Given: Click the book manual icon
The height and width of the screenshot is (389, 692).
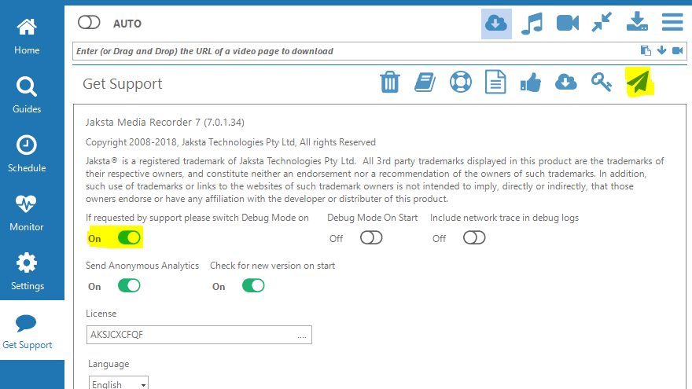Looking at the screenshot, I should pyautogui.click(x=425, y=83).
